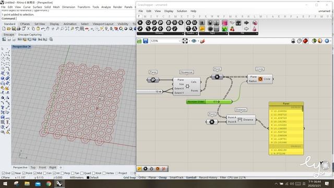334x188 pixels.
Task: Click the Zoom Extents icon in Grasshopper canvas toolbar
Action: pyautogui.click(x=185, y=41)
